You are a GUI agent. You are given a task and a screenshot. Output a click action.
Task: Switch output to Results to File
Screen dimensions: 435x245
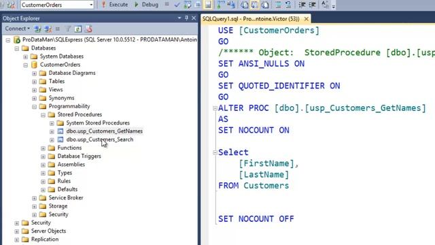tap(265, 5)
